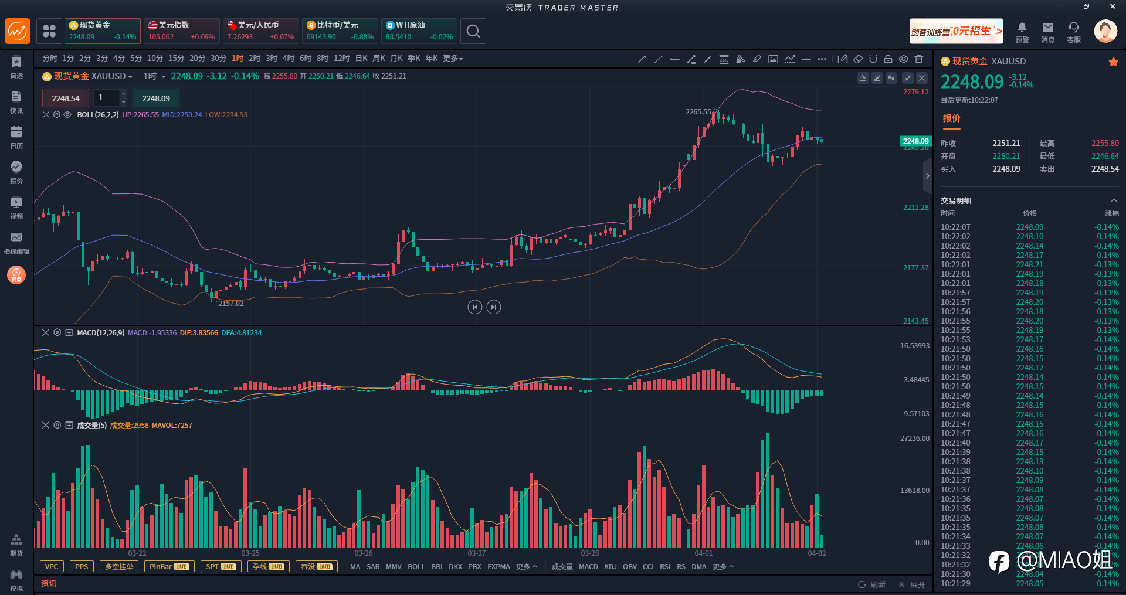Open the search magnifier in the top bar

(x=473, y=31)
